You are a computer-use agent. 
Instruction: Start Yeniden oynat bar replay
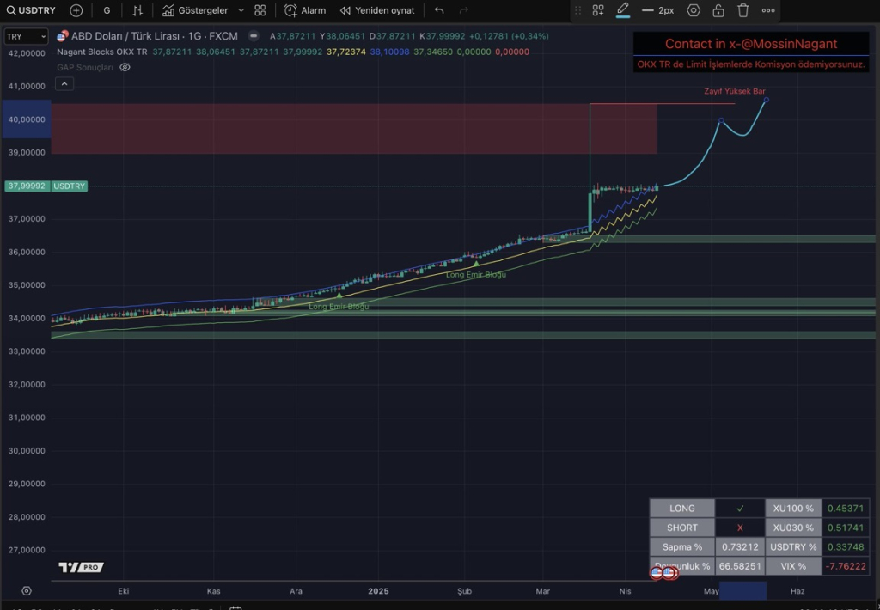[377, 10]
